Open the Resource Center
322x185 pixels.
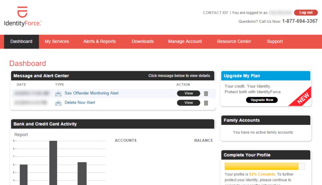(x=234, y=42)
